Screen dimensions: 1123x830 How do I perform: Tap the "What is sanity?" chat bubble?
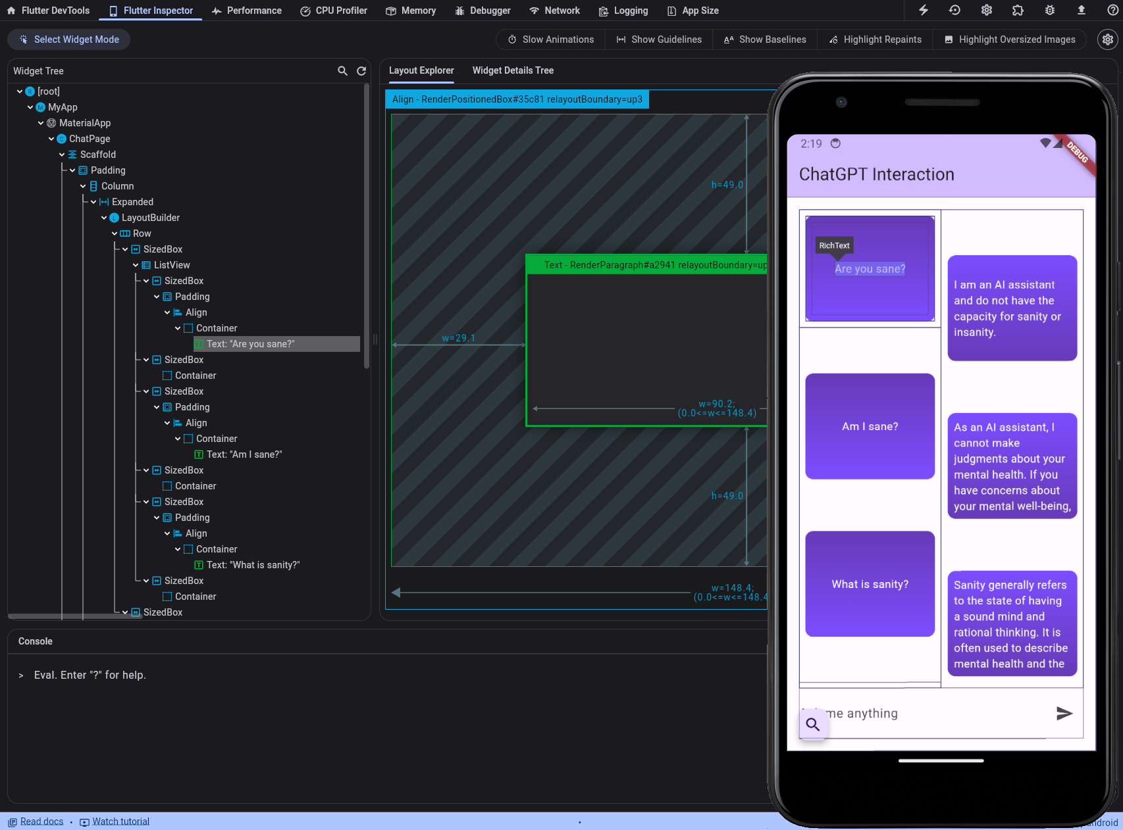(x=870, y=584)
